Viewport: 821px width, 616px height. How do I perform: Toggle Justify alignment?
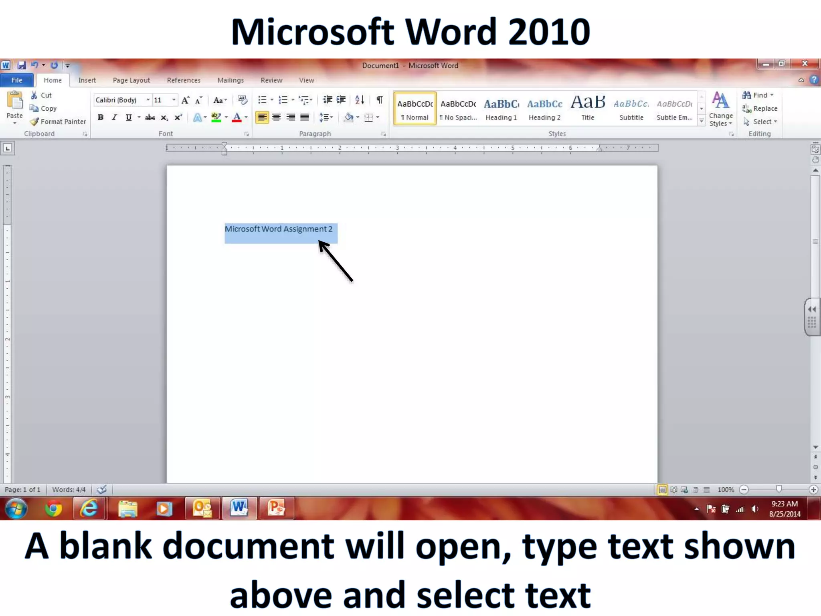point(305,118)
